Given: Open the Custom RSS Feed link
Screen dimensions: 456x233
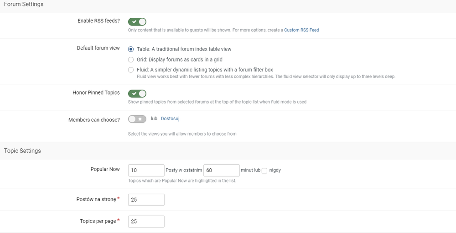Looking at the screenshot, I should 301,30.
